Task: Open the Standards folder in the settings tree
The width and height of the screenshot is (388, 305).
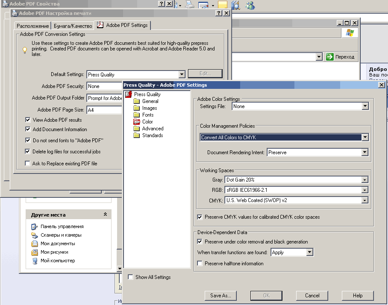Action: (137, 135)
